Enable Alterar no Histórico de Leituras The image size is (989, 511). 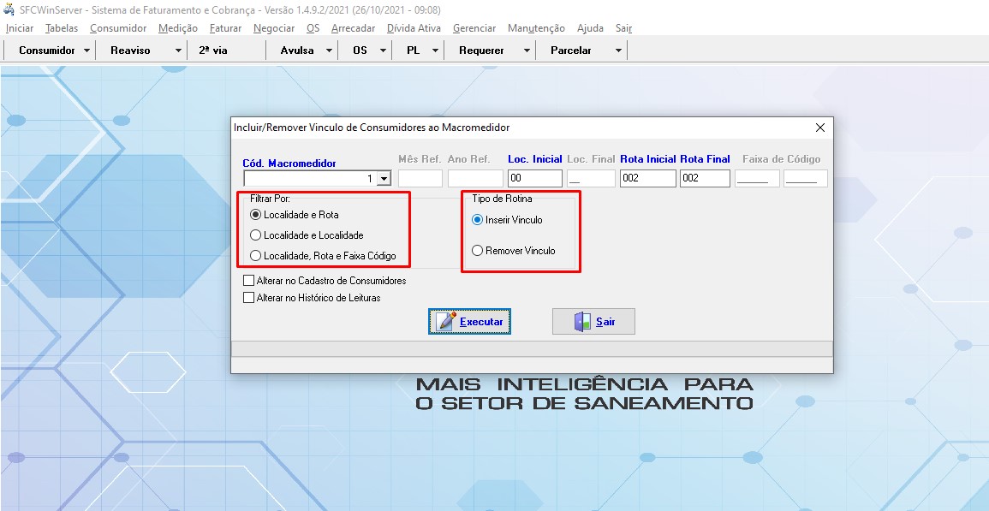(249, 297)
